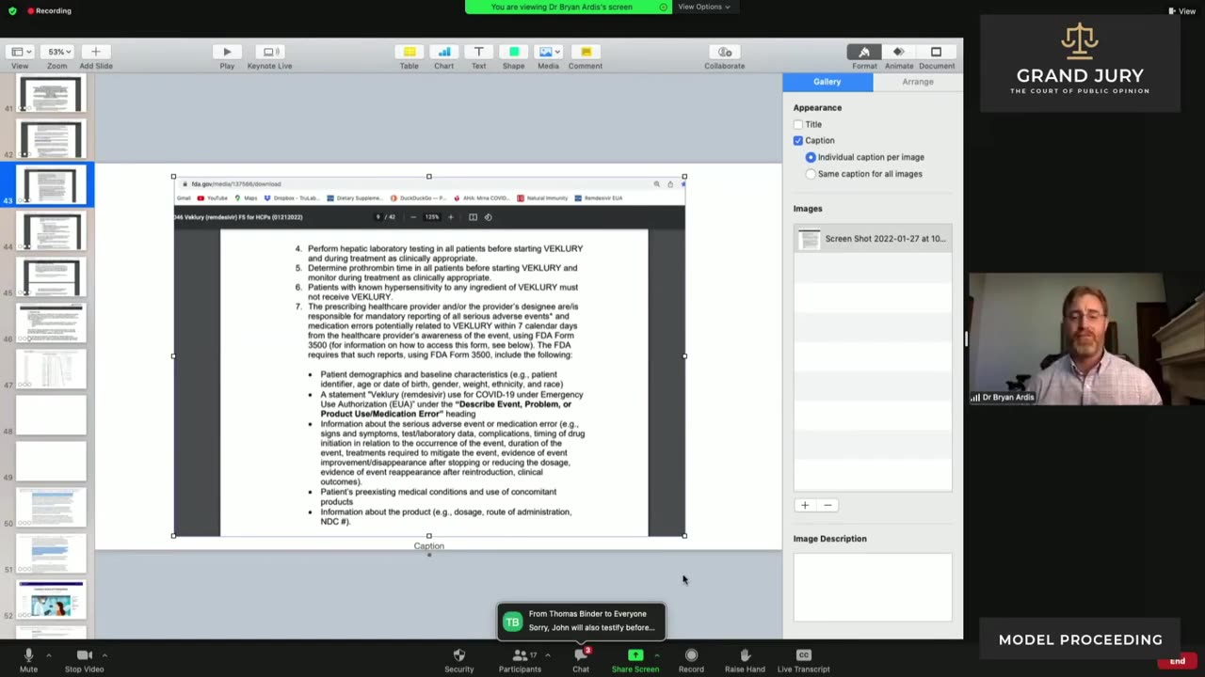The height and width of the screenshot is (677, 1205).
Task: Expand the Share Screen options arrow
Action: click(656, 654)
